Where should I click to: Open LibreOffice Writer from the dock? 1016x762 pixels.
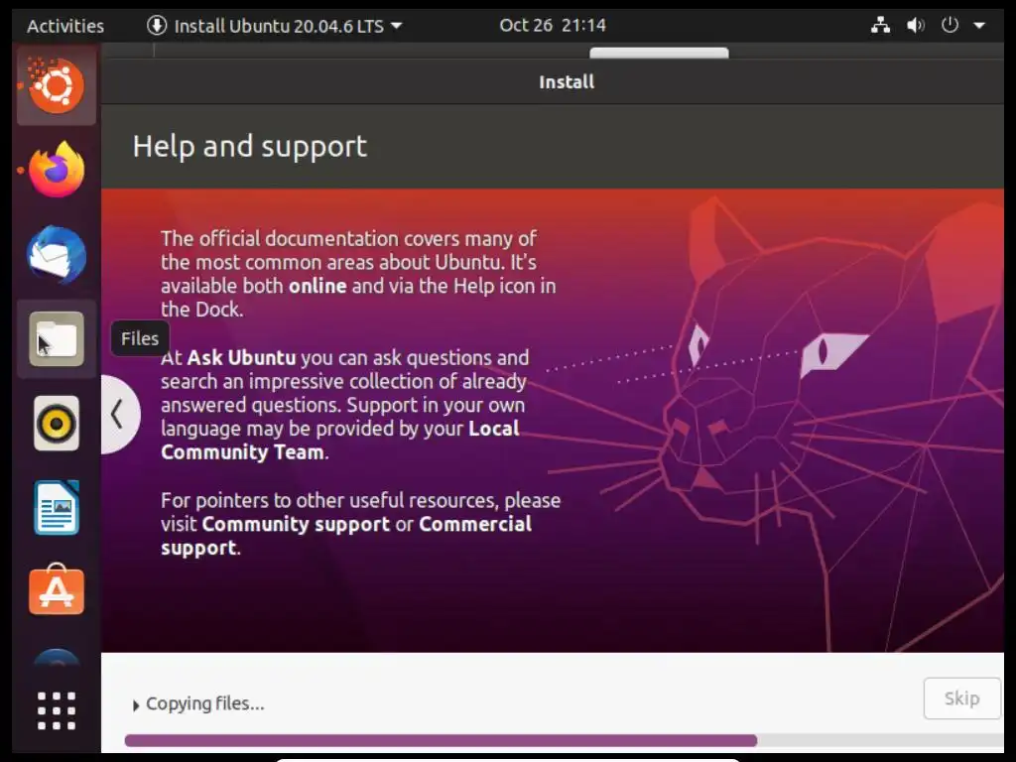[57, 508]
